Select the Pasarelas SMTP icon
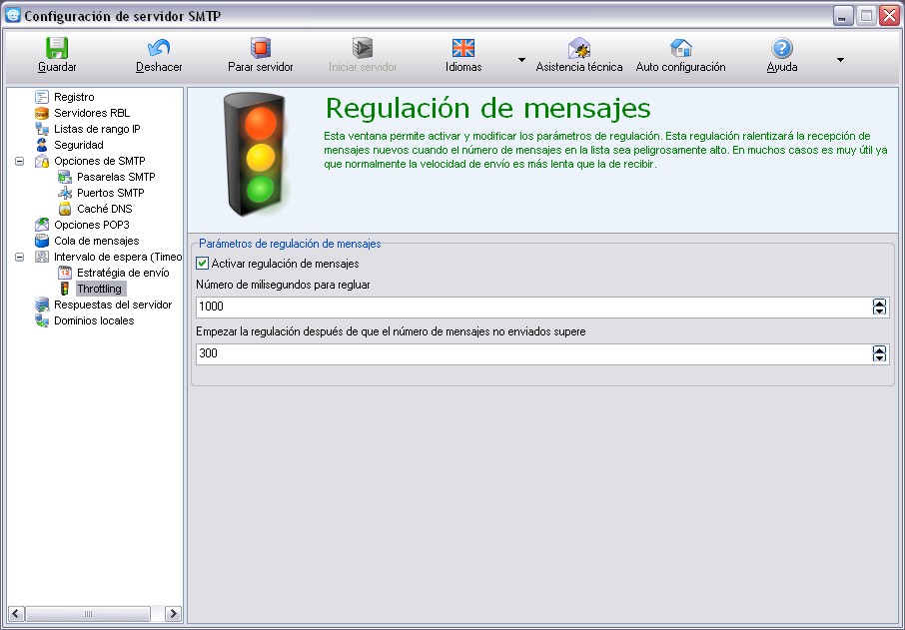Image resolution: width=905 pixels, height=630 pixels. click(65, 177)
